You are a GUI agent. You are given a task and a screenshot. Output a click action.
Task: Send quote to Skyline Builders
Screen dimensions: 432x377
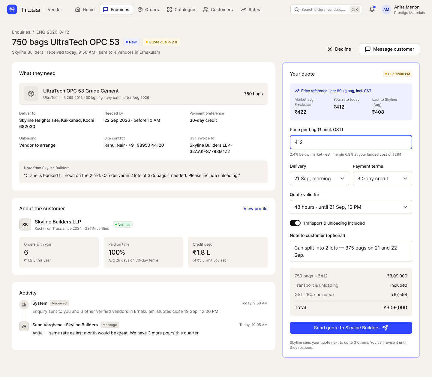coord(351,328)
